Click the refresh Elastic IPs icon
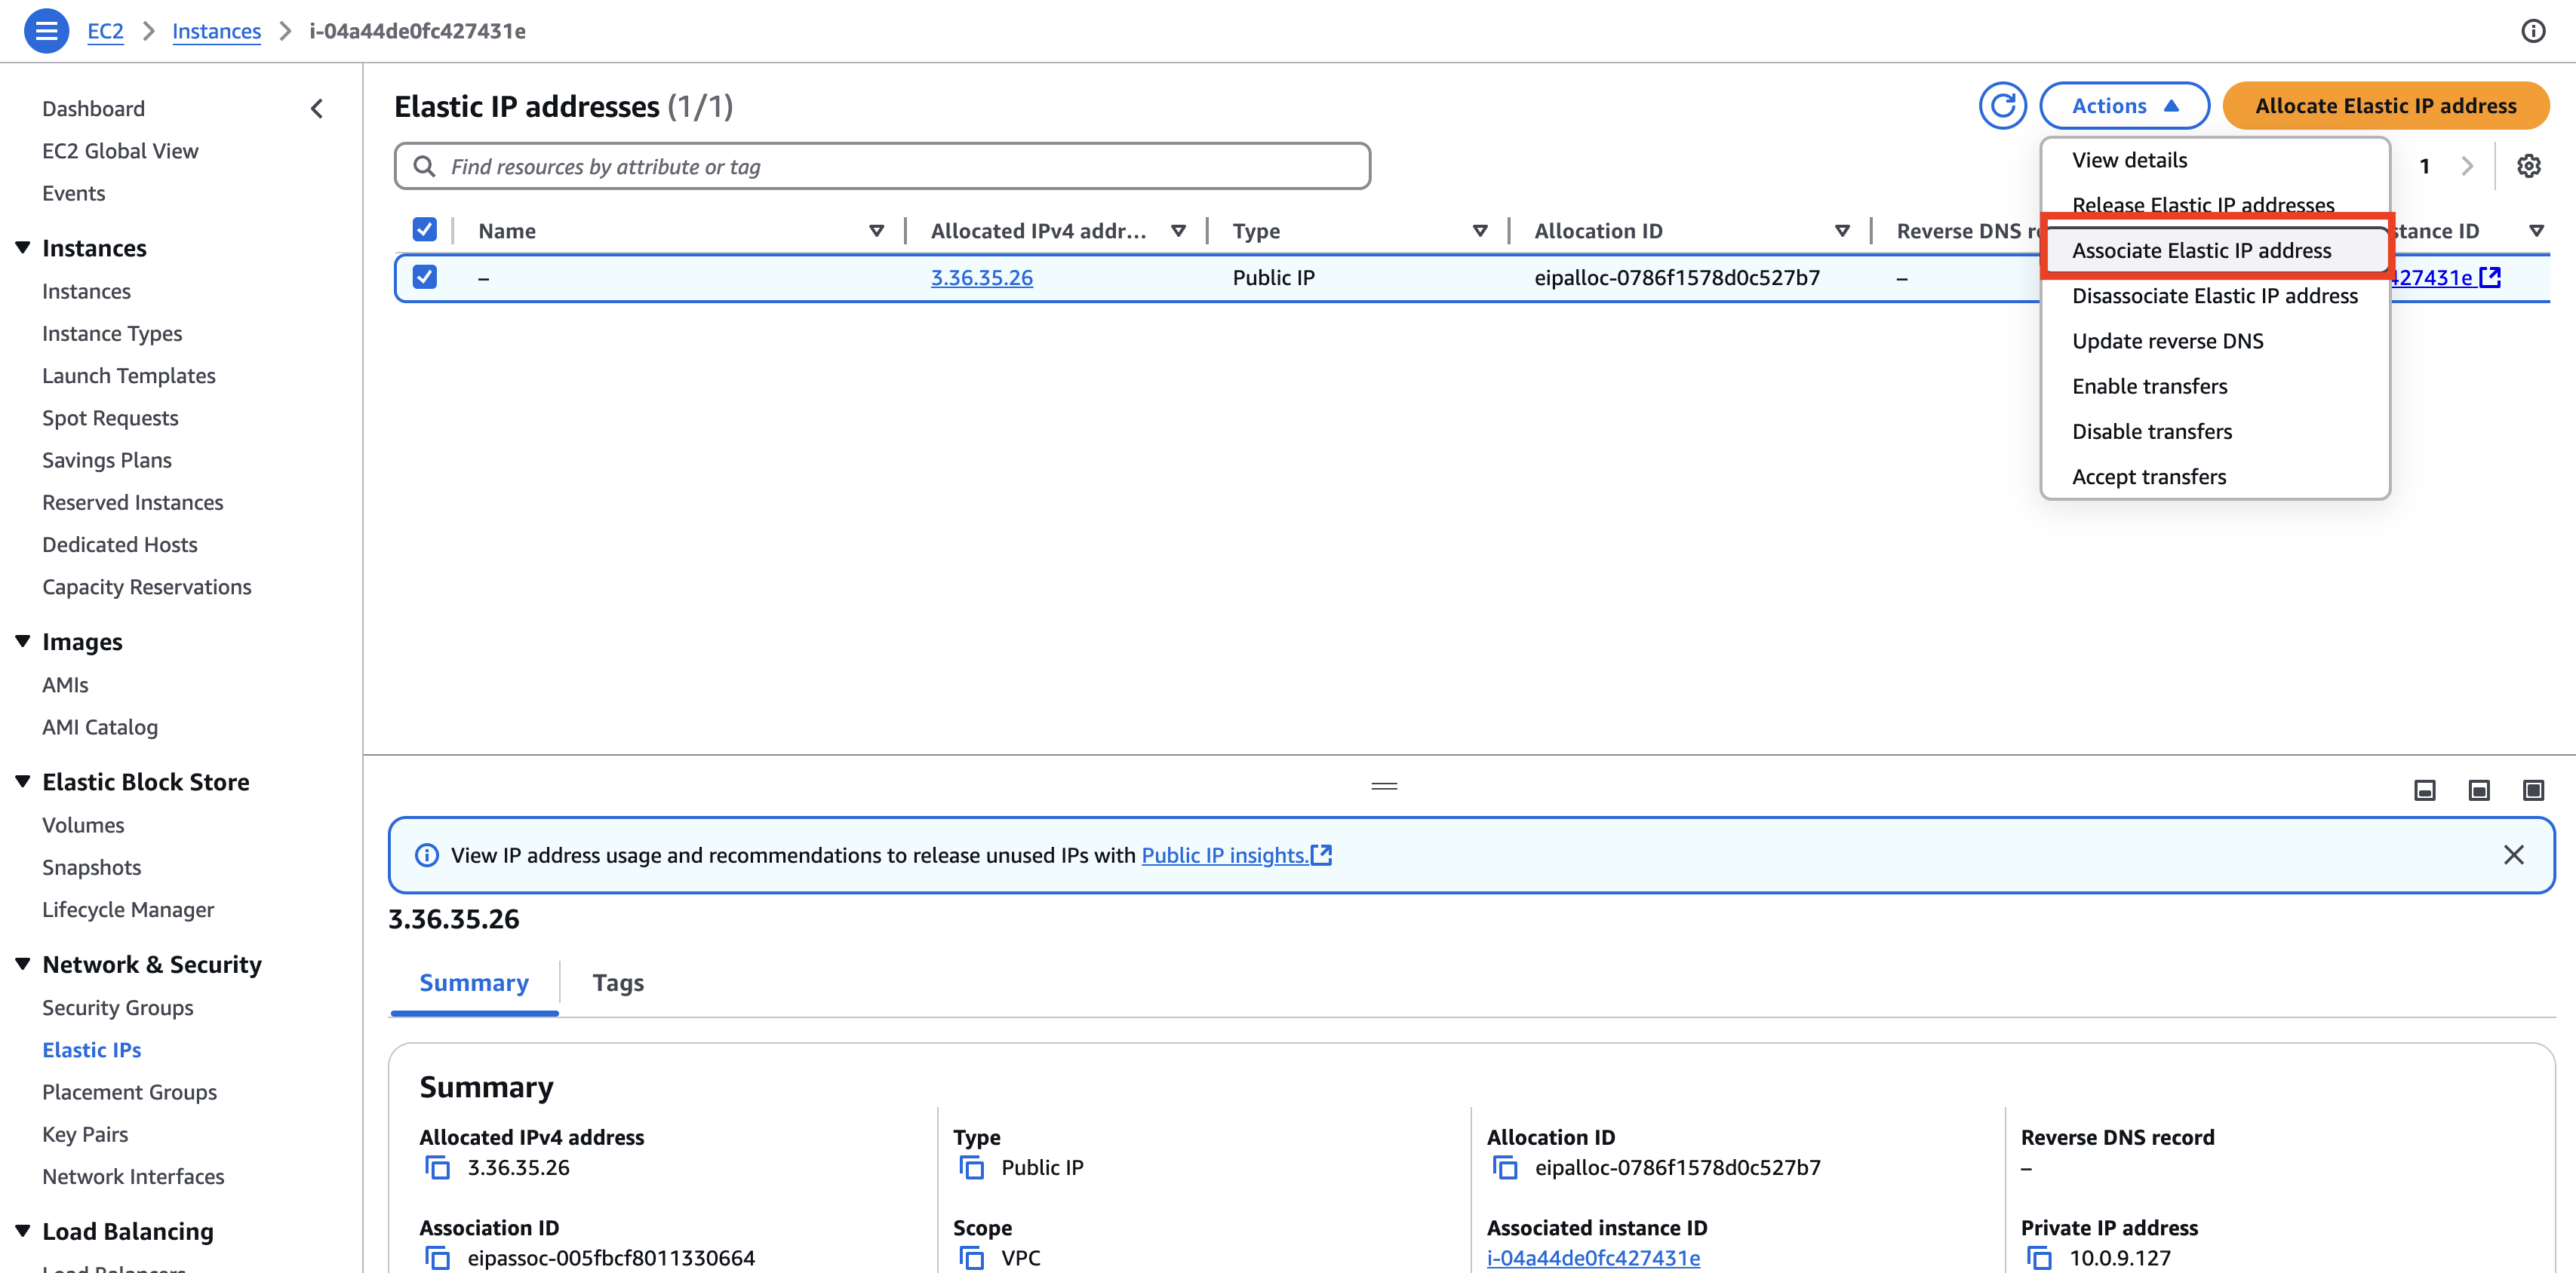2576x1273 pixels. [x=2002, y=106]
